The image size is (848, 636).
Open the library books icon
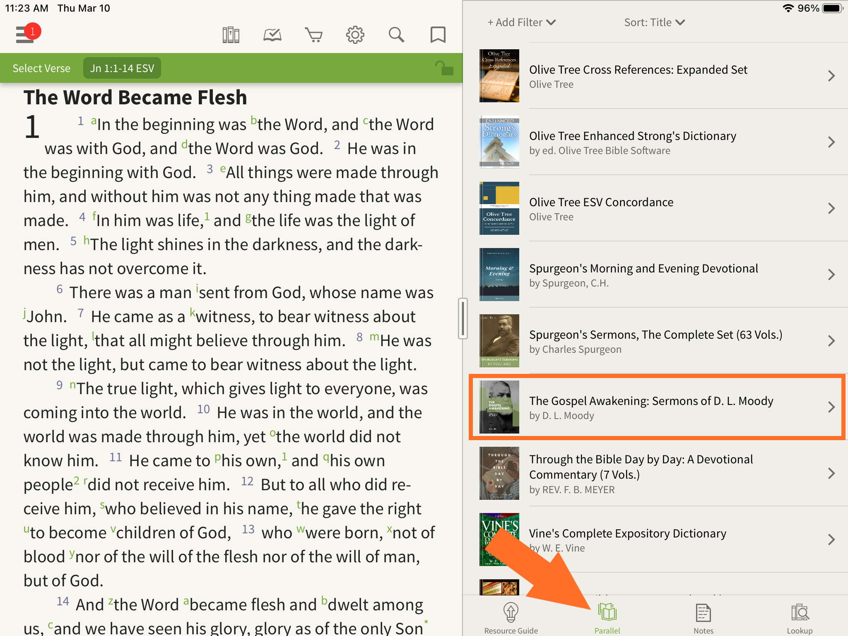(231, 35)
